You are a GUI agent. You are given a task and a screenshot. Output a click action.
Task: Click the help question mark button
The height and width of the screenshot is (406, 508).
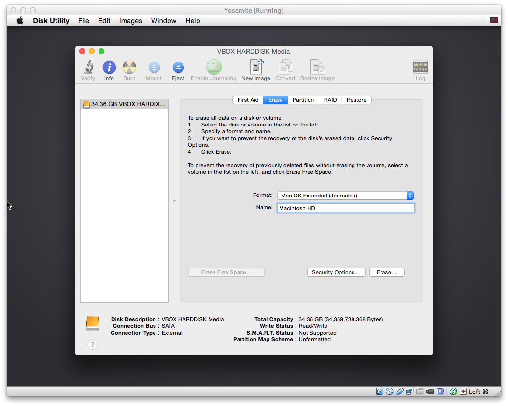pyautogui.click(x=93, y=344)
